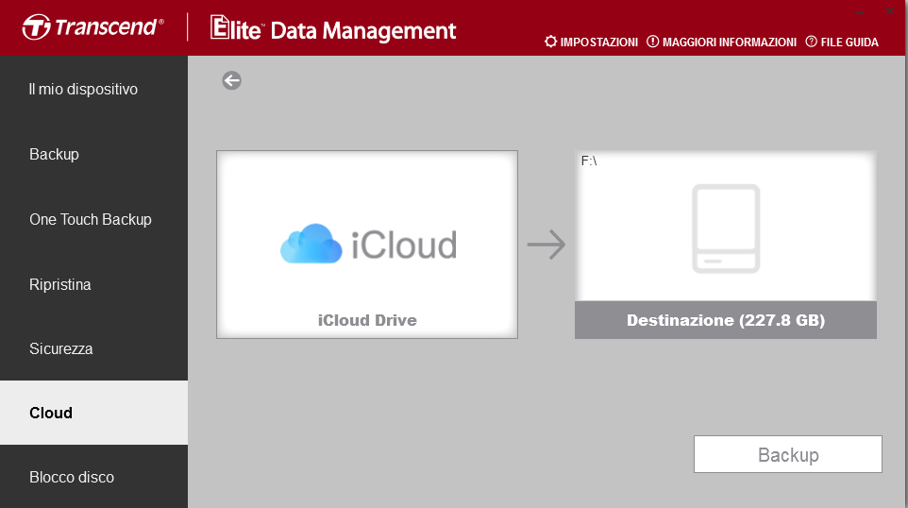Click the external drive icon
908x508 pixels.
point(726,229)
